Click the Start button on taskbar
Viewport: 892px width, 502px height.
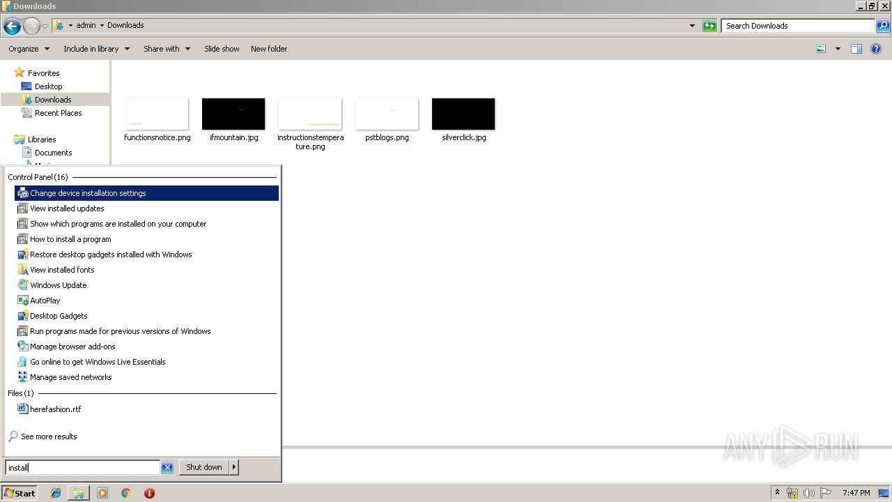(x=20, y=493)
